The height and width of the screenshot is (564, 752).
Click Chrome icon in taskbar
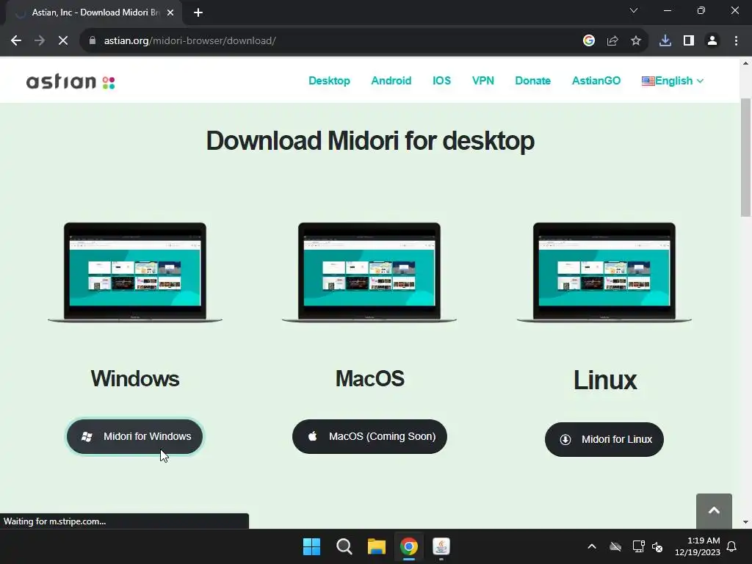pyautogui.click(x=409, y=546)
